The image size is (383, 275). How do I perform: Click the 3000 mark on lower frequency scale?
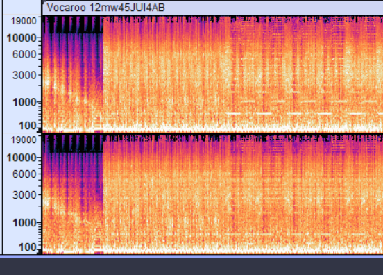tap(24, 195)
